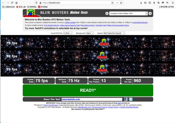Image resolution: width=175 pixels, height=123 pixels.
Task: Open the Speed pixels per second dropdown
Action: pyautogui.click(x=114, y=33)
